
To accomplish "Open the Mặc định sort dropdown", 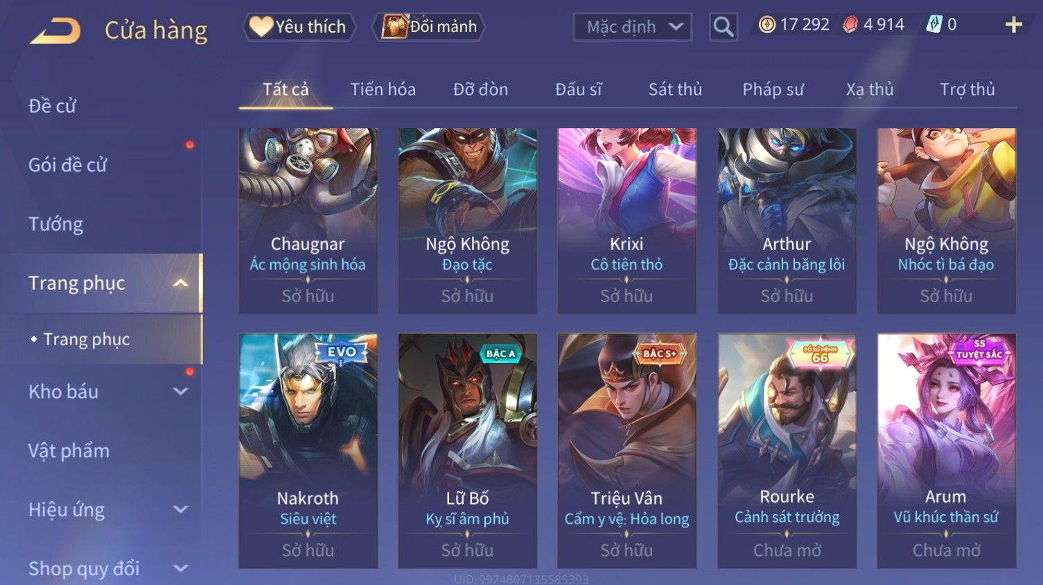I will coord(632,27).
